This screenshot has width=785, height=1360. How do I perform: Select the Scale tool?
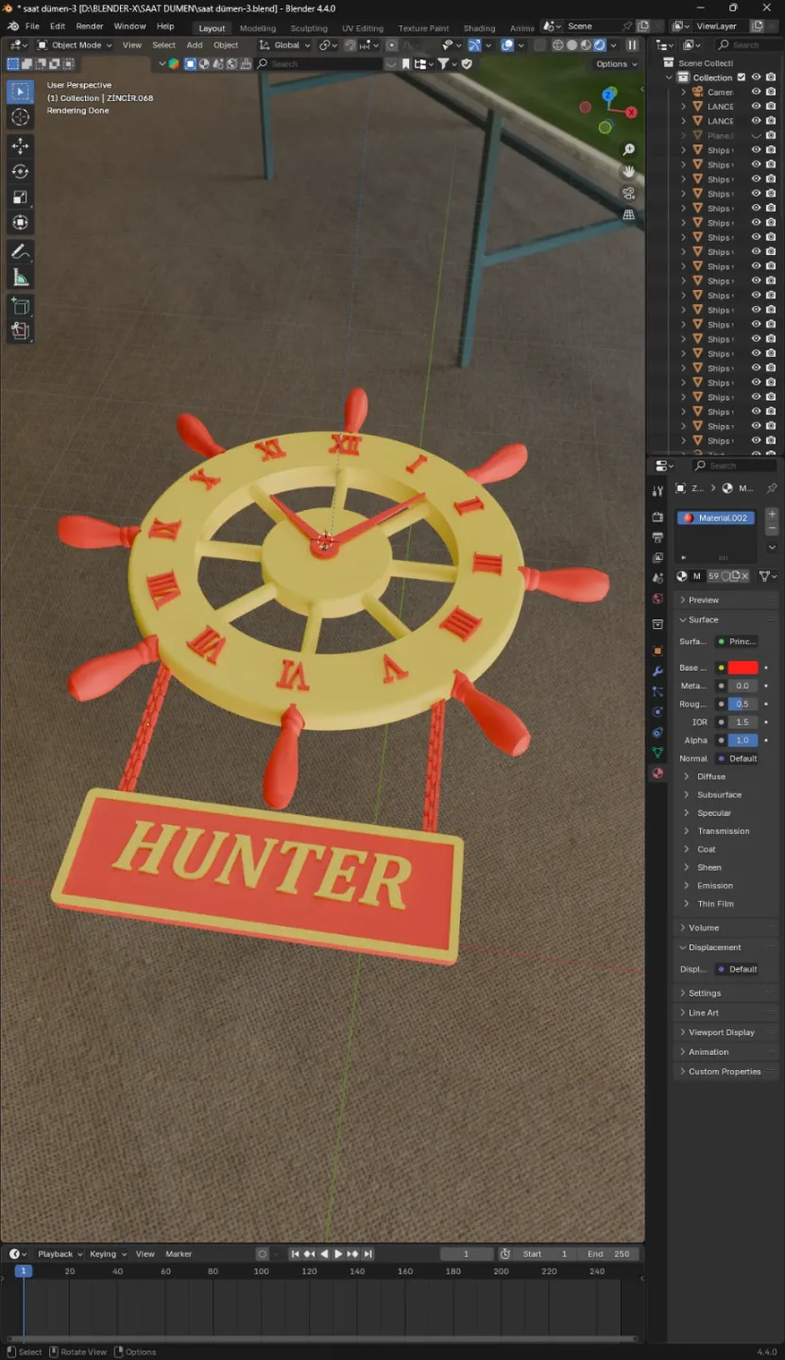click(x=20, y=196)
